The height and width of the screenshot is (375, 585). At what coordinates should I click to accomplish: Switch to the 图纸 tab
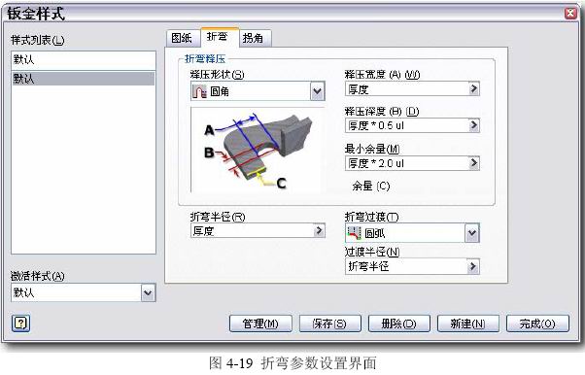click(182, 38)
